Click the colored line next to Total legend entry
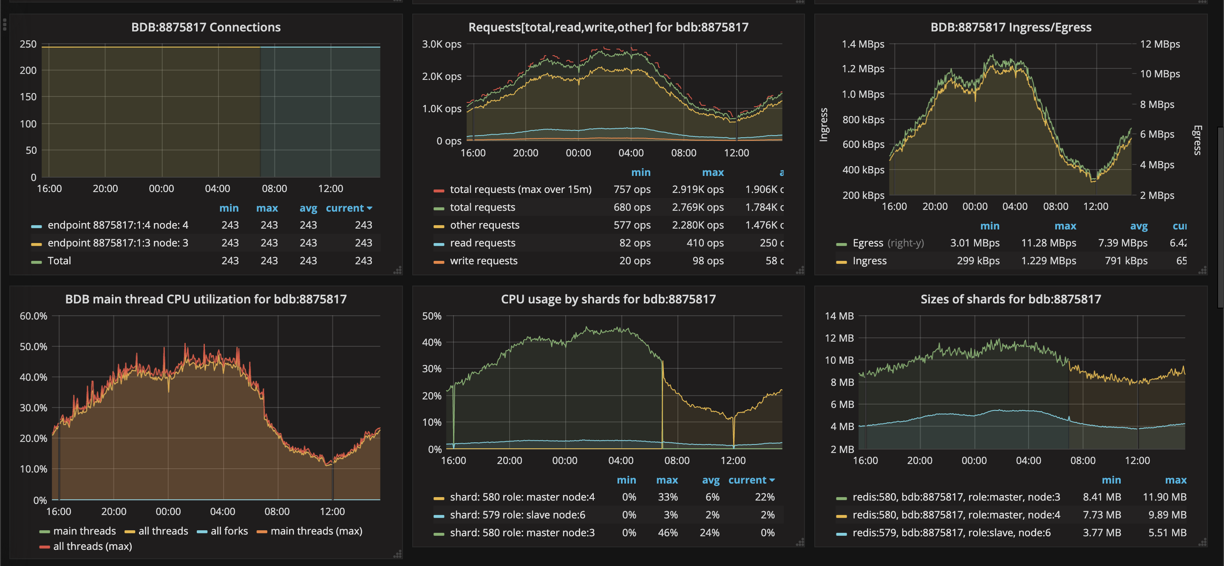The width and height of the screenshot is (1224, 566). (37, 260)
